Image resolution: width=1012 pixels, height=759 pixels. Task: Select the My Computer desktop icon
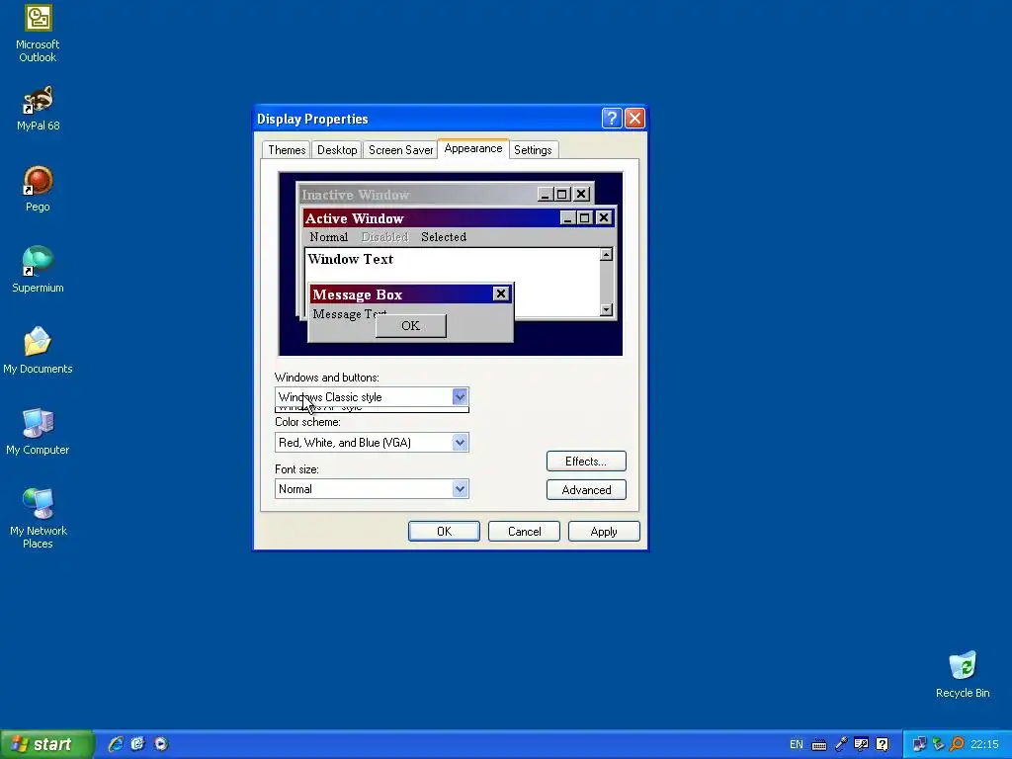coord(38,433)
